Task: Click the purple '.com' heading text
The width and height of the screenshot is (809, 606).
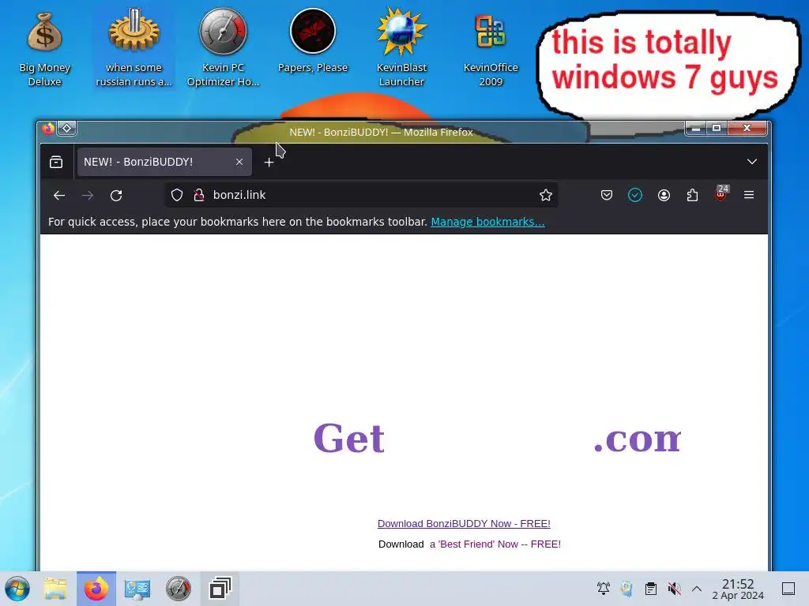Action: point(638,439)
